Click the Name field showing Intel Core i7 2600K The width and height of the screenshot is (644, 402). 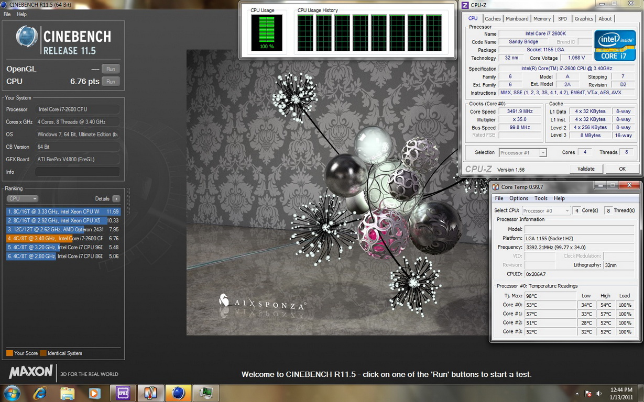coord(545,34)
